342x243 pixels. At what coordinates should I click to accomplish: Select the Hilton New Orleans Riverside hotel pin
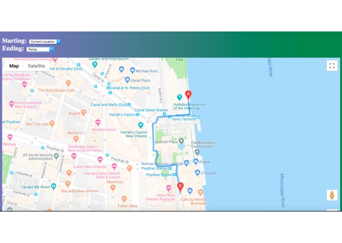168,188
